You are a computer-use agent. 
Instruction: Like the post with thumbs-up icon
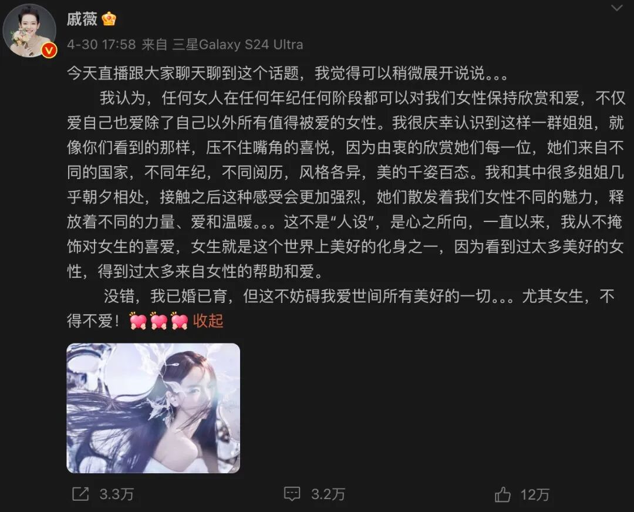[503, 494]
